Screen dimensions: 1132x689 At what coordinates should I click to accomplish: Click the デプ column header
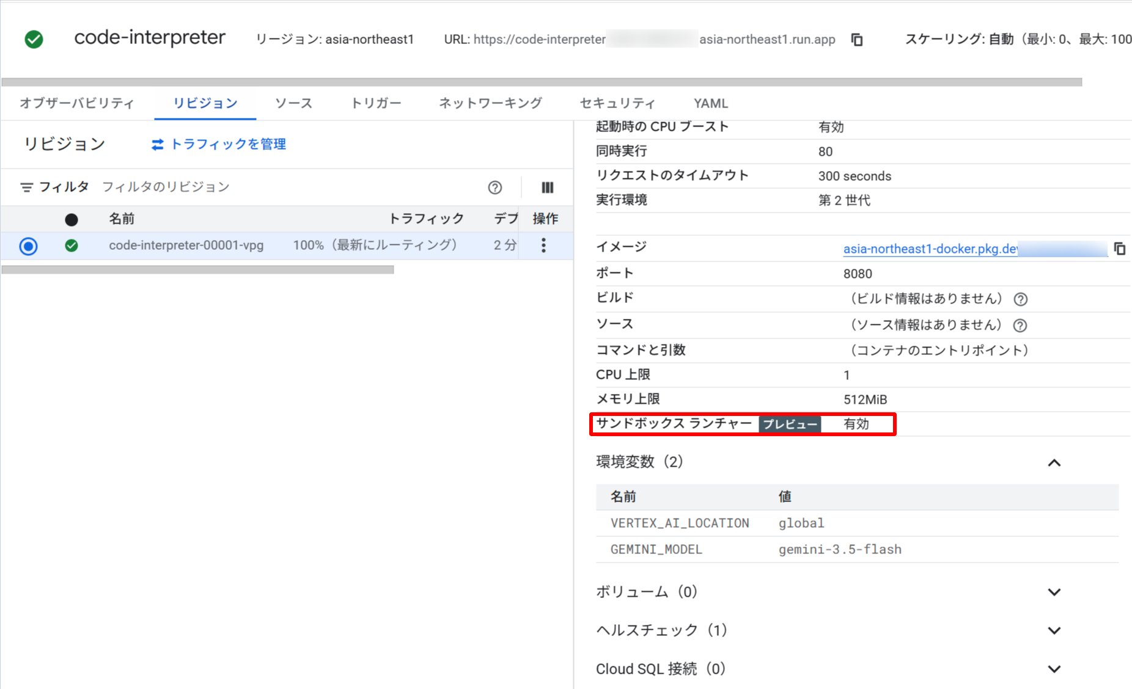(x=505, y=219)
